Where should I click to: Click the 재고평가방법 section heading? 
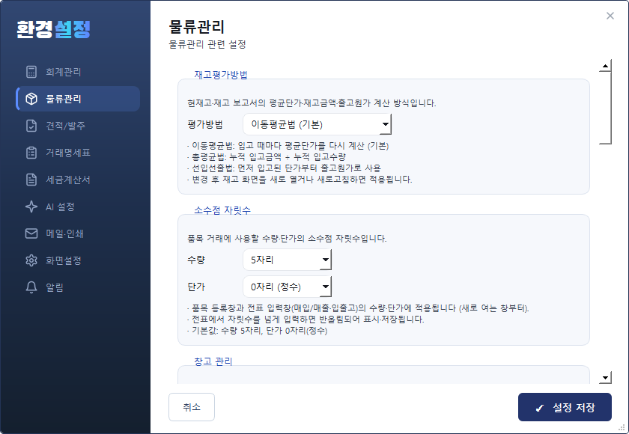click(x=221, y=75)
